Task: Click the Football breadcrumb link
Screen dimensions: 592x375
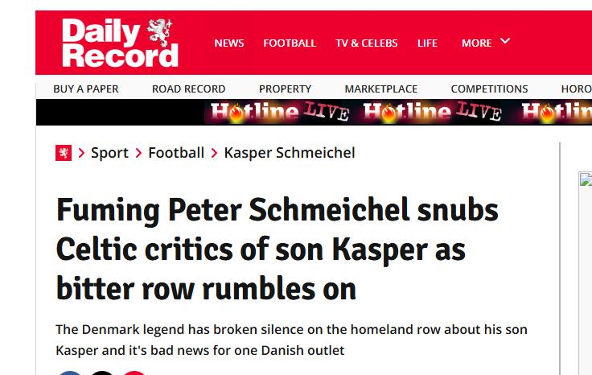Action: click(176, 153)
